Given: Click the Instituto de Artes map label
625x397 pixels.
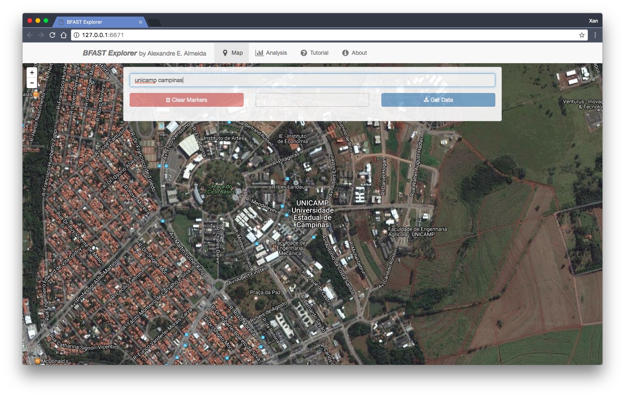Looking at the screenshot, I should coord(224,138).
